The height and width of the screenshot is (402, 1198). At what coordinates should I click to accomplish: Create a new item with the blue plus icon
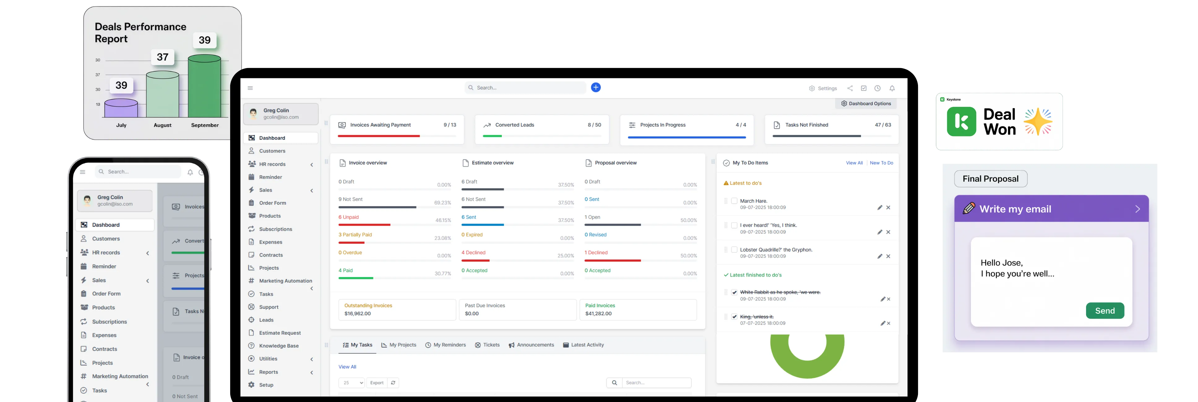[596, 87]
